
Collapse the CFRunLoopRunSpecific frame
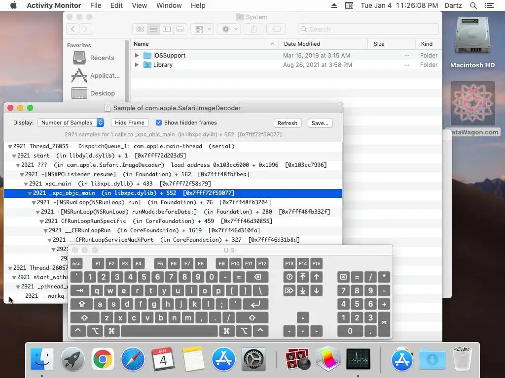(41, 221)
